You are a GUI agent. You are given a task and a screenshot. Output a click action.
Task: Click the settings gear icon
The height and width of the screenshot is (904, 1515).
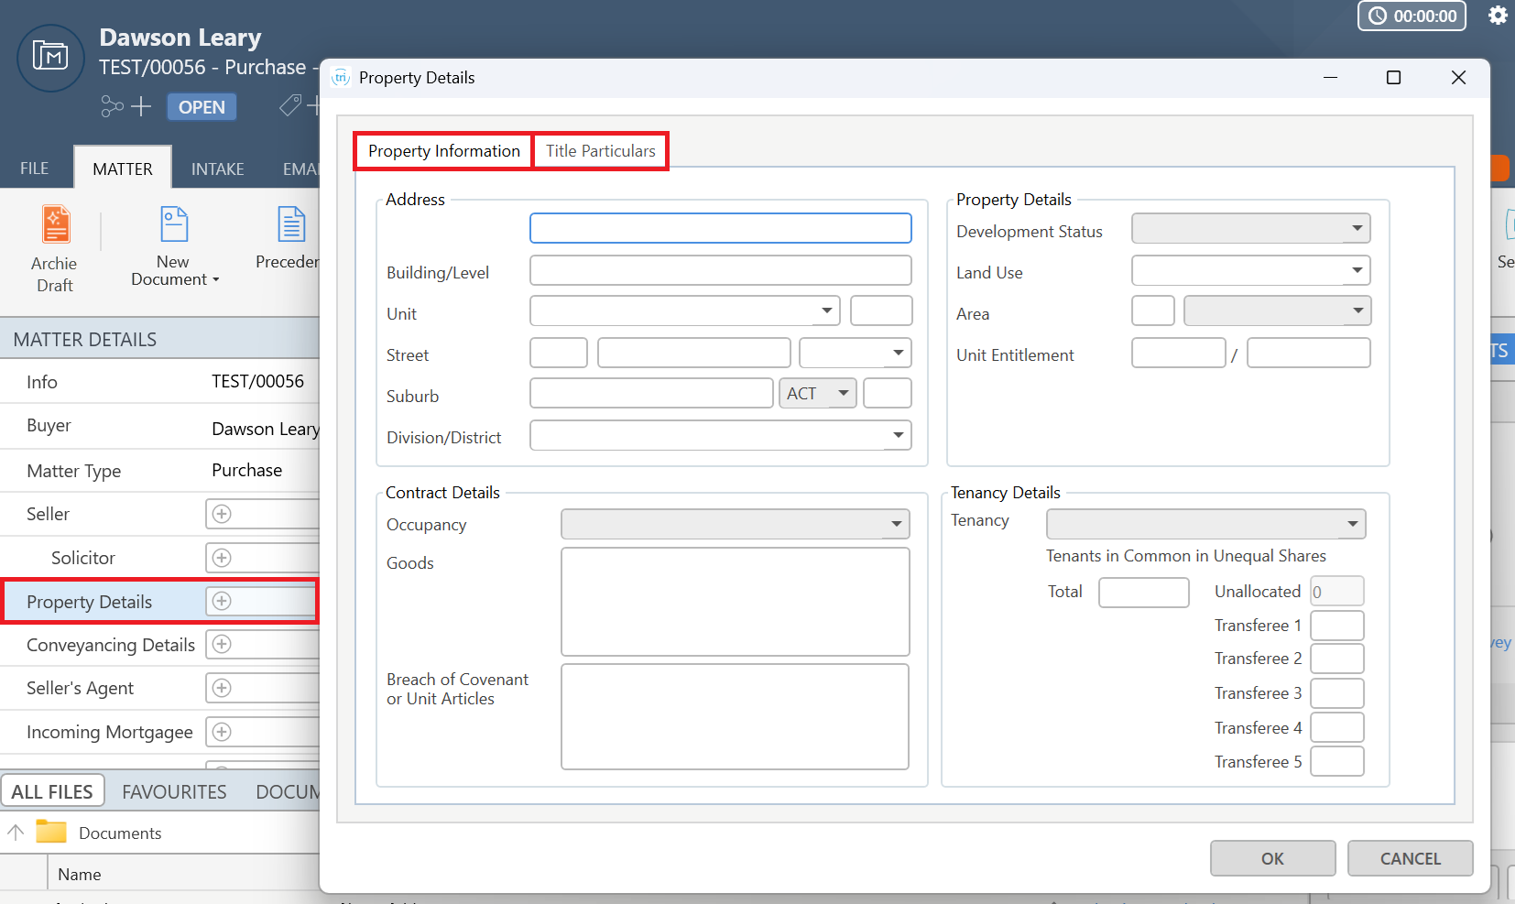click(x=1498, y=16)
